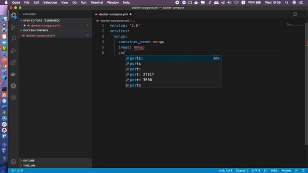Image resolution: width=308 pixels, height=173 pixels.
Task: Choose the highlighted 'ports:' suggestion
Action: pos(173,58)
